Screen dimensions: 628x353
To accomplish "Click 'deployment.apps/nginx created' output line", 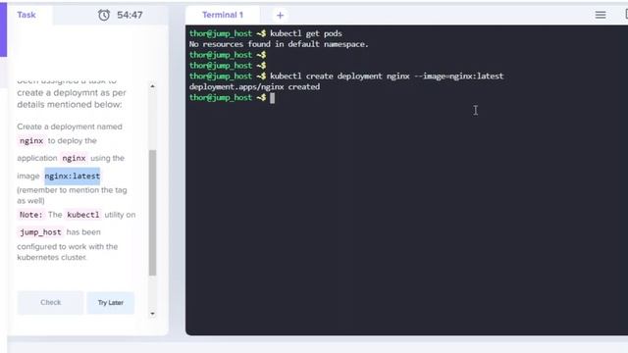I will pyautogui.click(x=254, y=87).
